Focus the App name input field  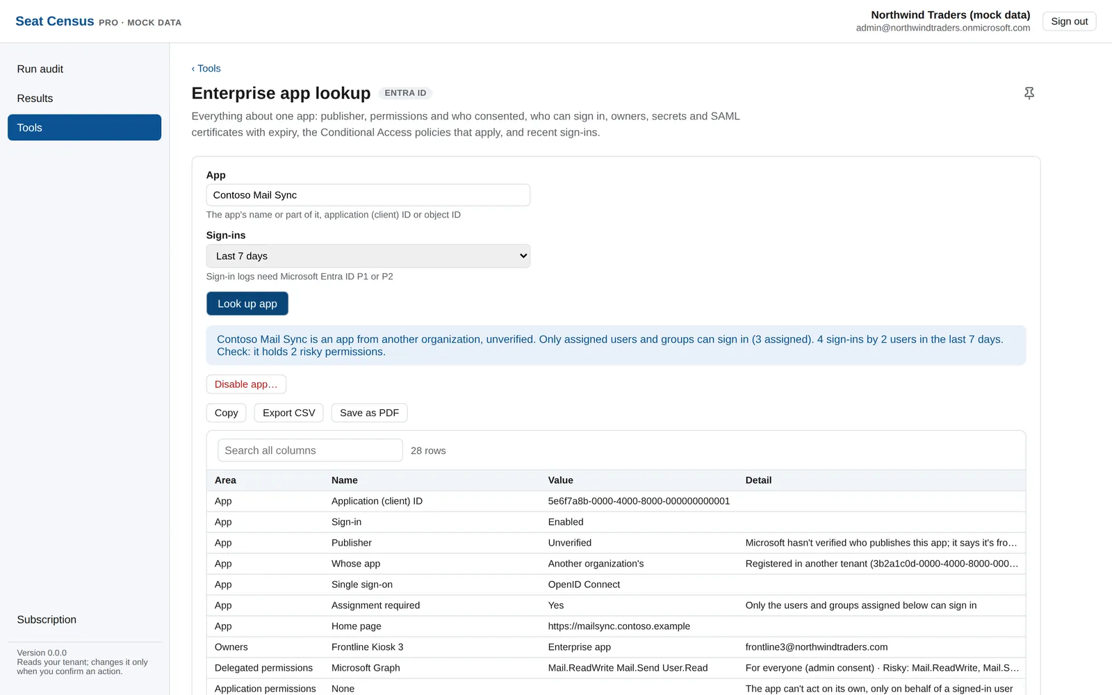click(x=368, y=195)
